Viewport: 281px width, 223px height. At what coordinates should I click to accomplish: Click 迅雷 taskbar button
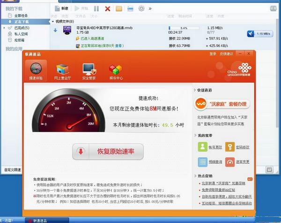pos(12,220)
